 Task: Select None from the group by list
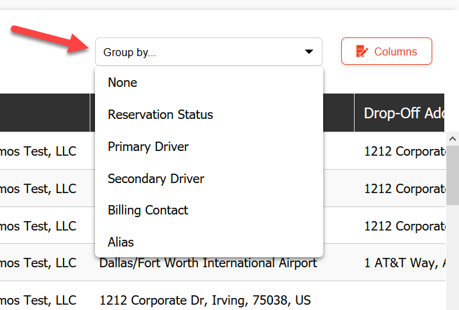[x=122, y=83]
